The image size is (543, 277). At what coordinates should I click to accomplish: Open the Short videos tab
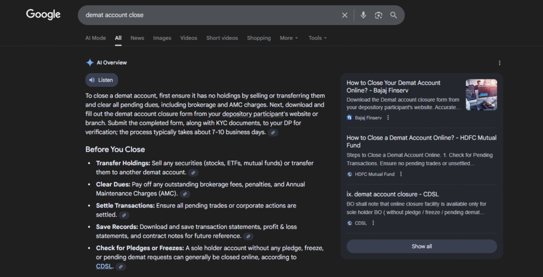pyautogui.click(x=223, y=38)
